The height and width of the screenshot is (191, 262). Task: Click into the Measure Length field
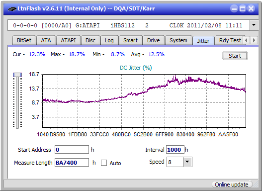(72, 163)
